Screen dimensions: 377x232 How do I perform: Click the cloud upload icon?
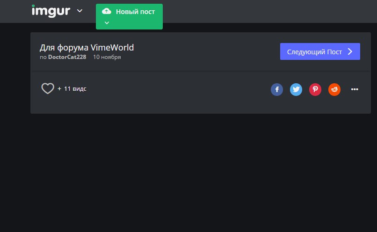[107, 11]
